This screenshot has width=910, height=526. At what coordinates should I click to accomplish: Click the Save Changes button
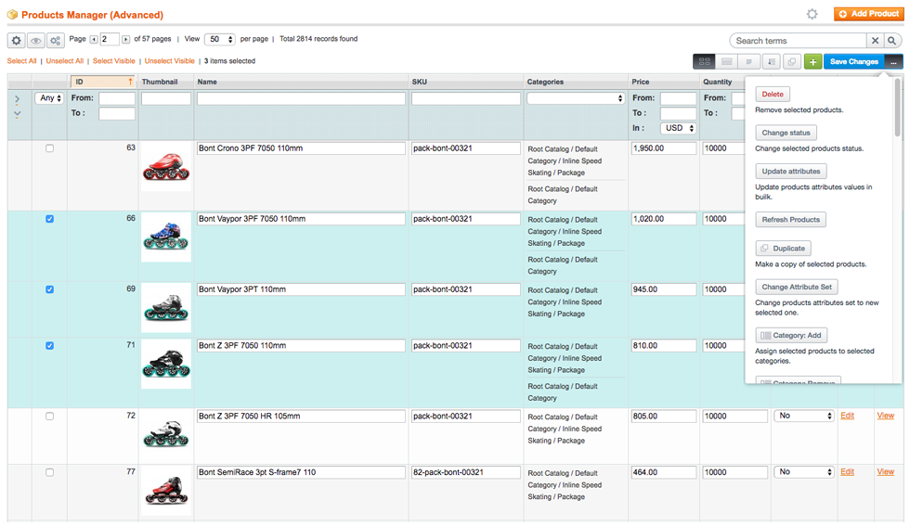[853, 61]
